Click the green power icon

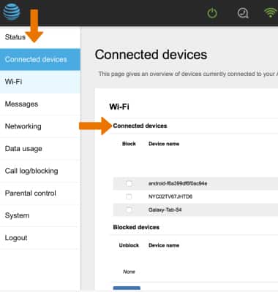coord(212,13)
